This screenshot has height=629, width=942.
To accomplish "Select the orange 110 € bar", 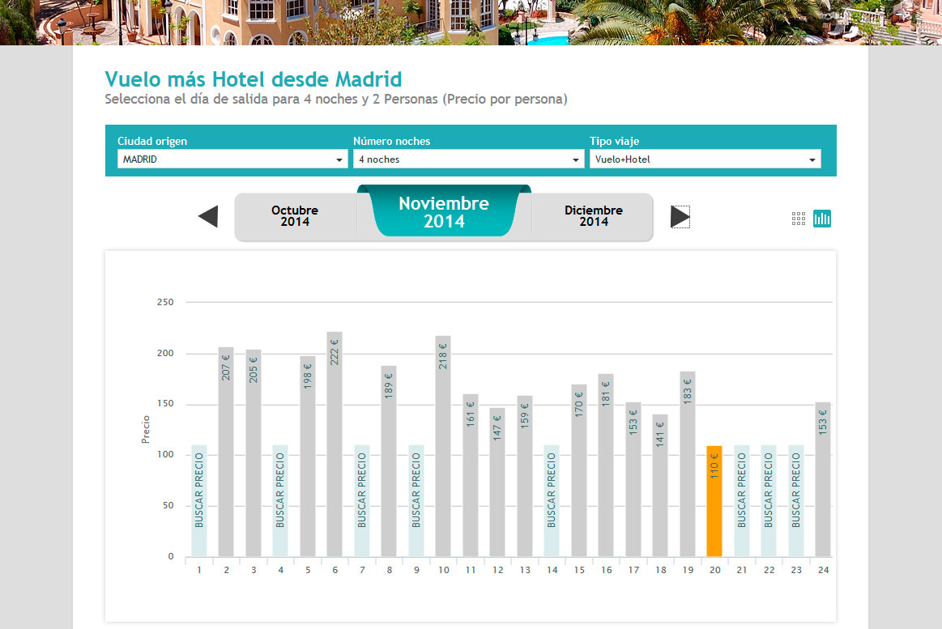I will pyautogui.click(x=714, y=500).
